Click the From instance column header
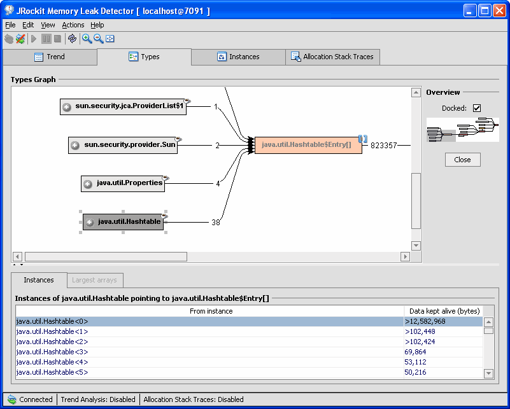510x409 pixels. (x=210, y=311)
